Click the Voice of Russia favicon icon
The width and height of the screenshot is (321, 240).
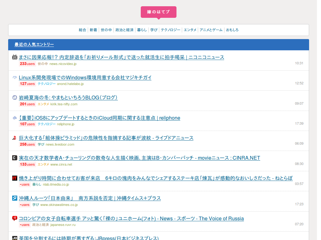point(14,218)
